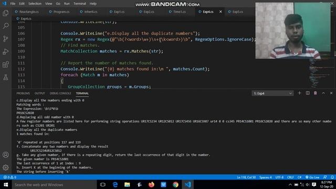336x189 pixels.
Task: Click the Windows Start button
Action: (6, 184)
